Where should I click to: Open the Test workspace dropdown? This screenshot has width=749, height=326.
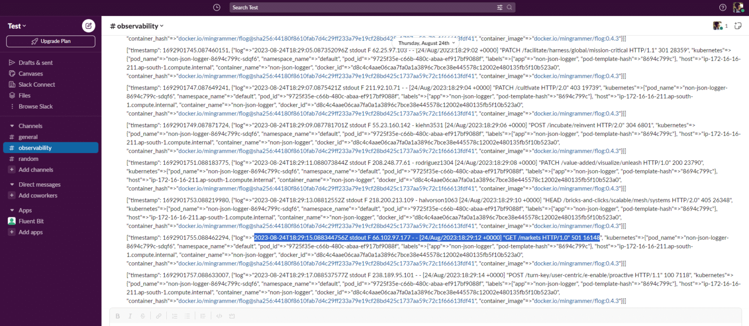click(16, 25)
